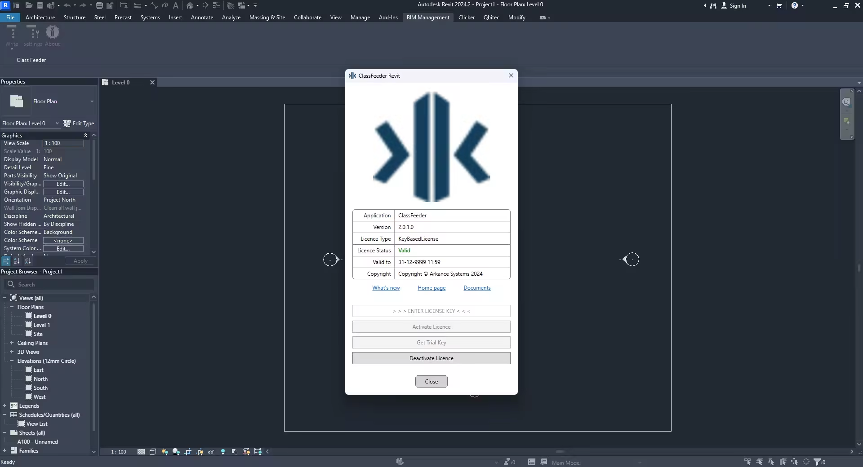Select the Level 1 floor plan item
This screenshot has height=467, width=863.
[x=42, y=325]
